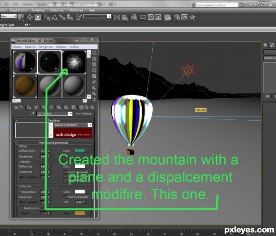
Task: Open Curve Editor from main toolbar
Action: 151,17
